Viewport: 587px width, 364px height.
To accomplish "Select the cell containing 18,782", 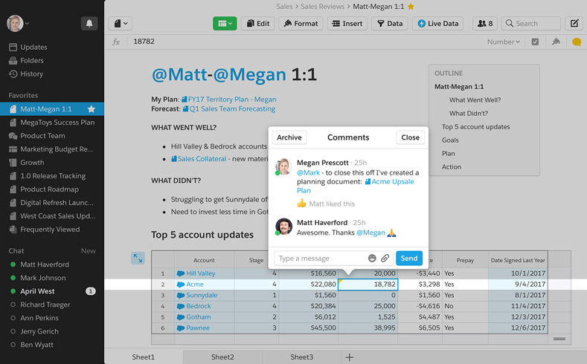I will (x=368, y=285).
